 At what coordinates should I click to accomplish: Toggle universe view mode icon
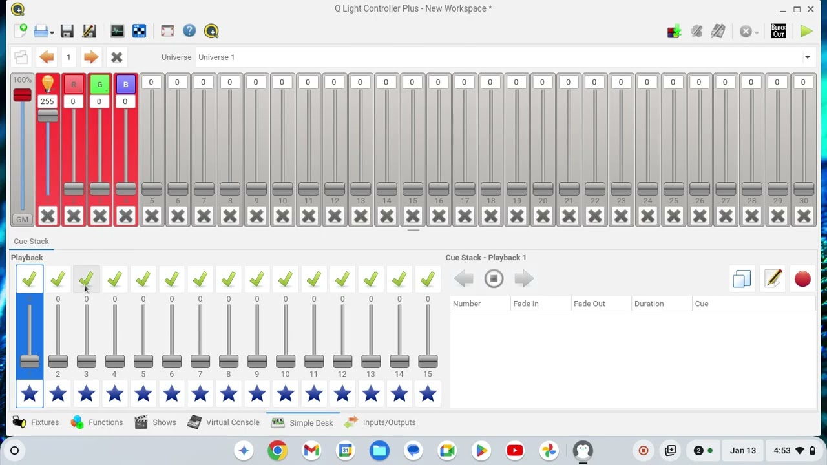21,57
